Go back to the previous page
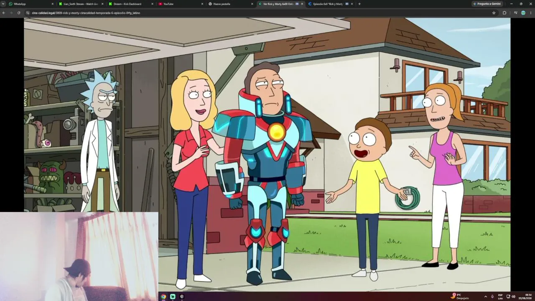The height and width of the screenshot is (301, 535). click(x=4, y=13)
